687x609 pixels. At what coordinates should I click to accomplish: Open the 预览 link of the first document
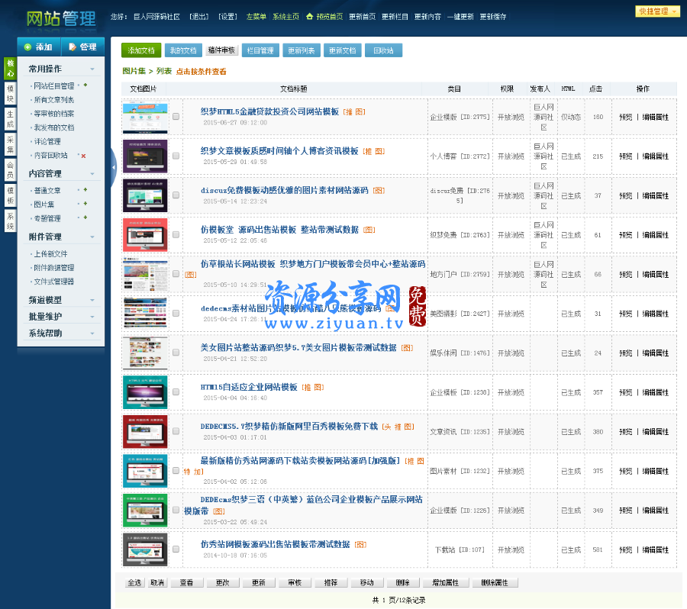(x=626, y=117)
